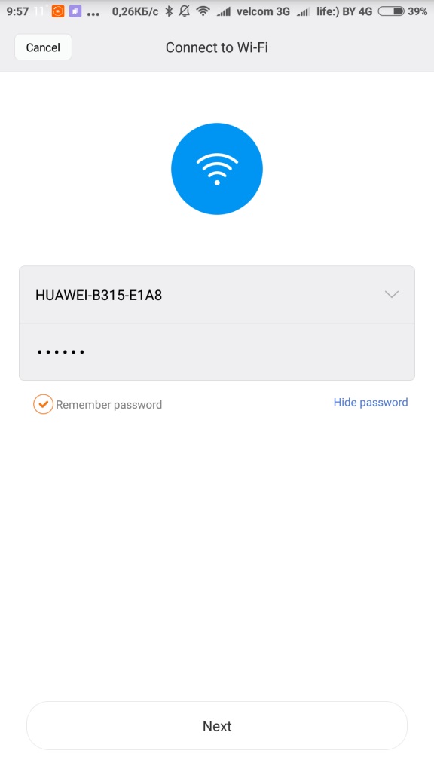Uncheck the Remember password checkbox

[43, 404]
